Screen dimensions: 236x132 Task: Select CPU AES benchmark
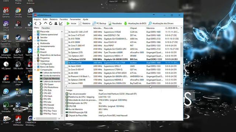coord(46,93)
